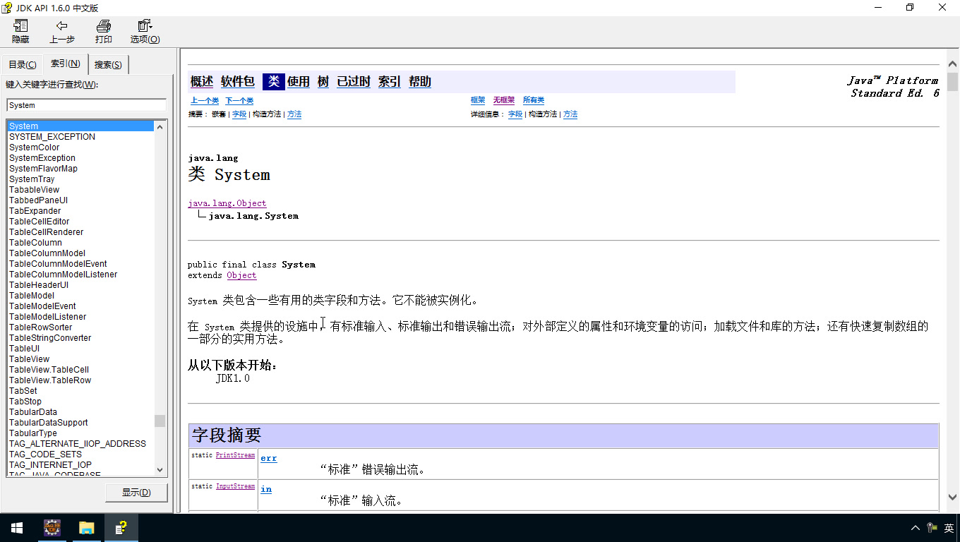Click index list scrollbar down arrow
The width and height of the screenshot is (960, 542).
(160, 470)
